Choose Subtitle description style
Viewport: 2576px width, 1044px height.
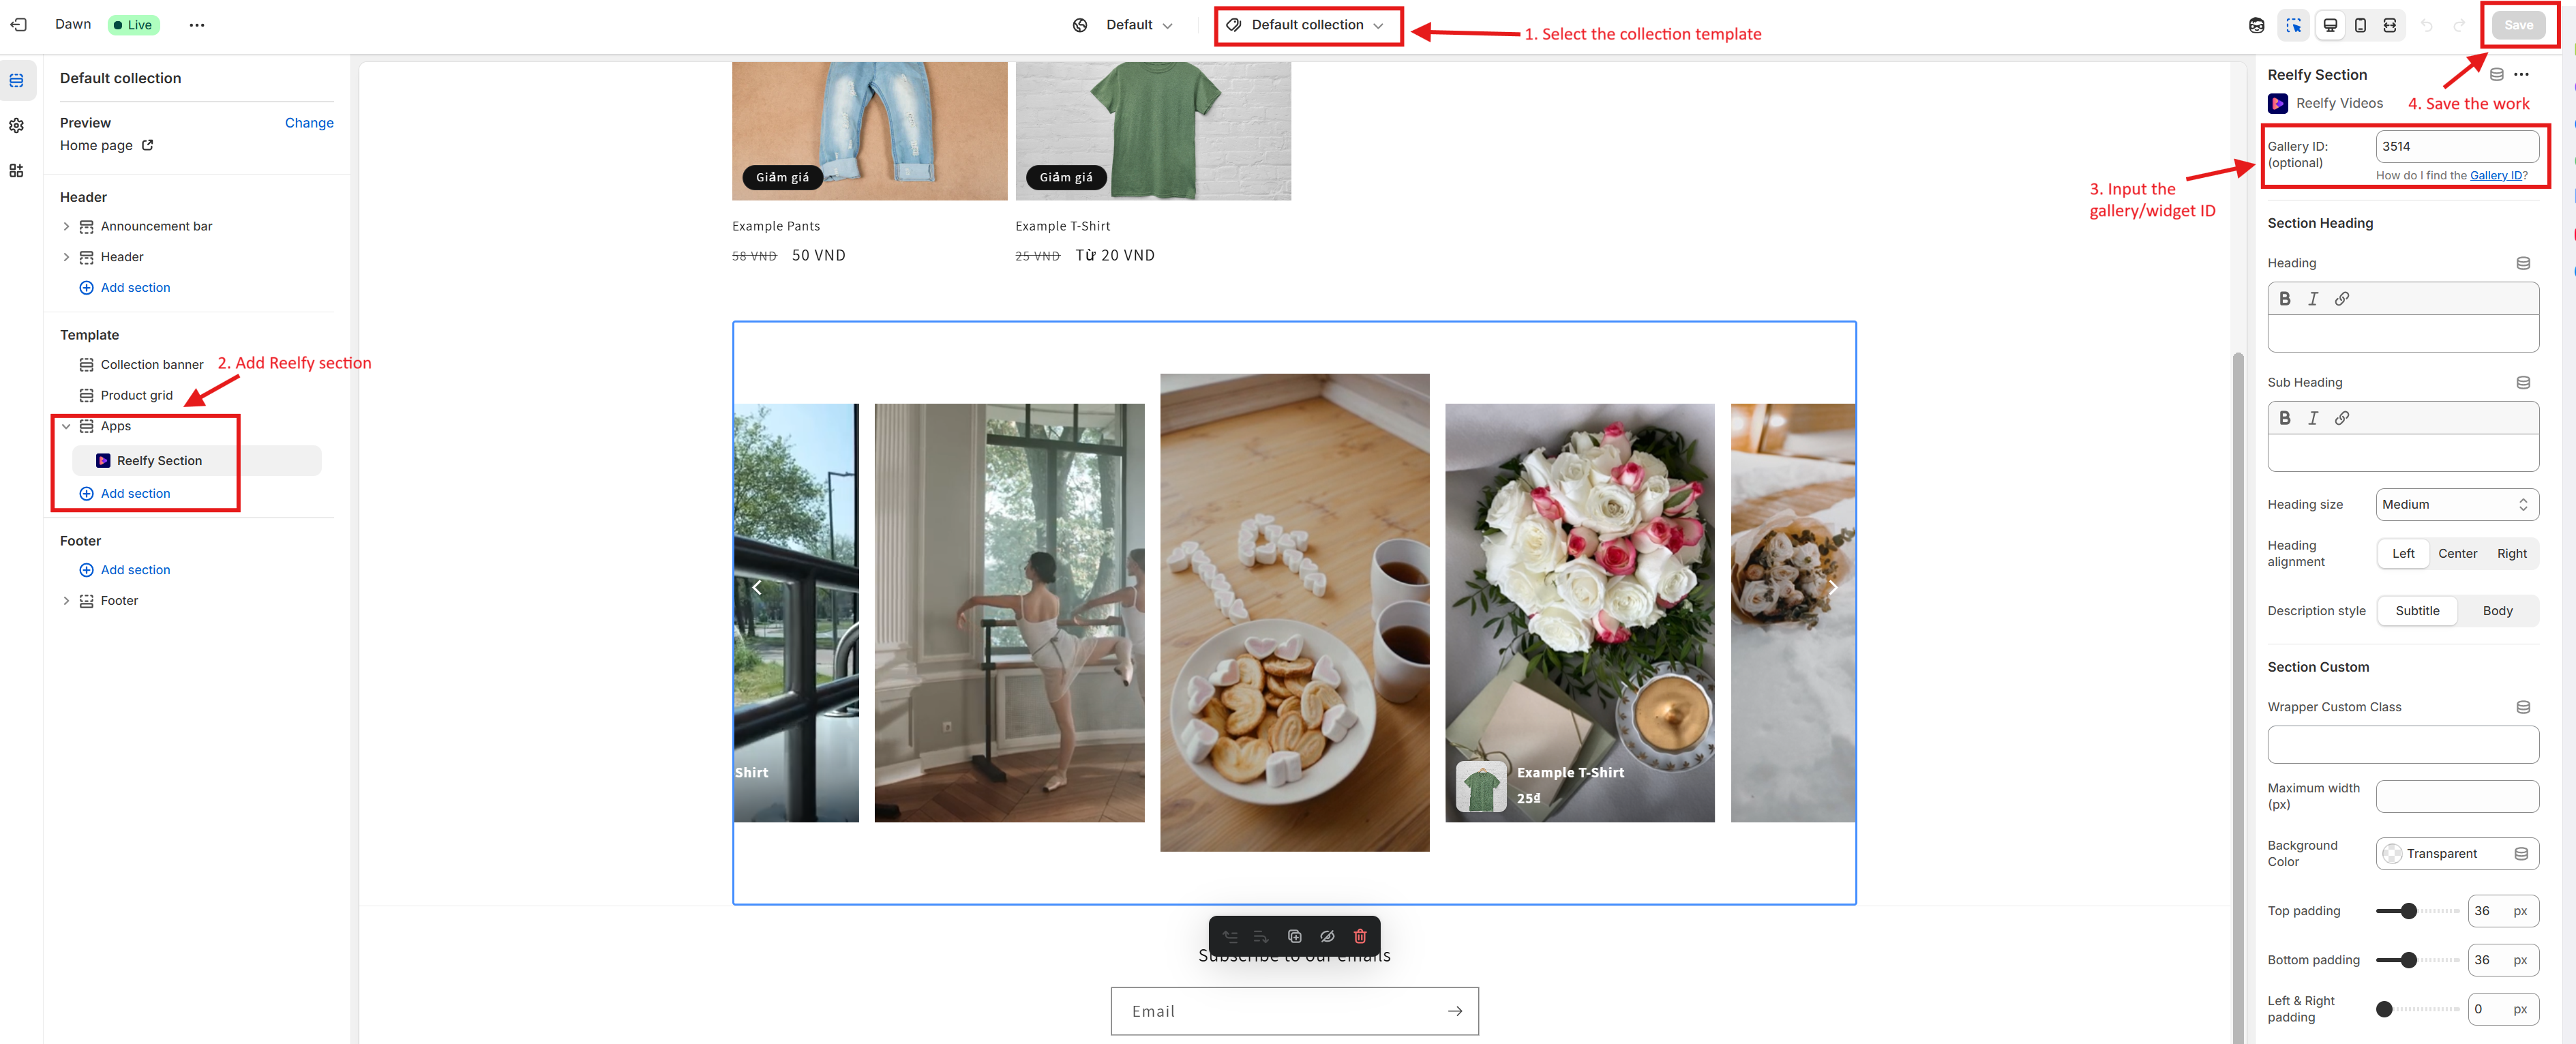(2417, 611)
